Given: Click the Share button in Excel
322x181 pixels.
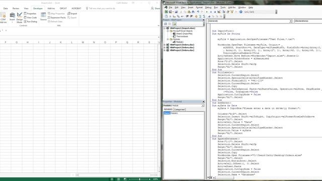Looking at the screenshot, I should (155, 9).
